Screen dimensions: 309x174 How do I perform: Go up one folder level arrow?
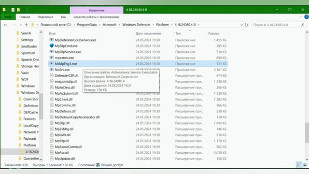[x=27, y=25]
